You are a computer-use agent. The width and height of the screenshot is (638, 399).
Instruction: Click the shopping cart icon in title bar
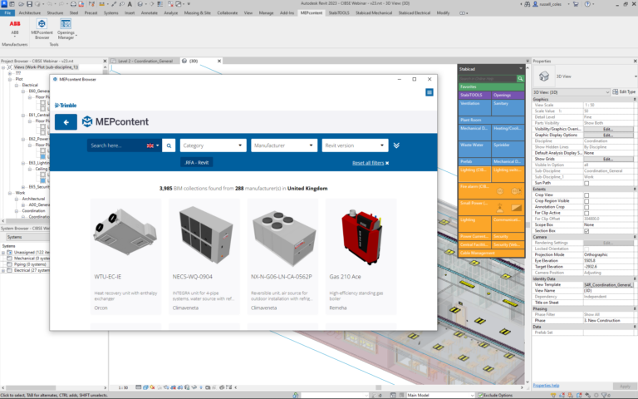[576, 3]
